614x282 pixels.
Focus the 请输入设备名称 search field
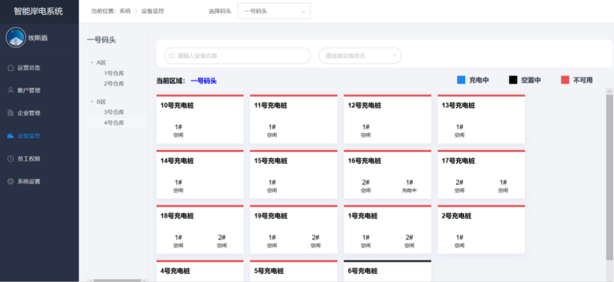(238, 56)
